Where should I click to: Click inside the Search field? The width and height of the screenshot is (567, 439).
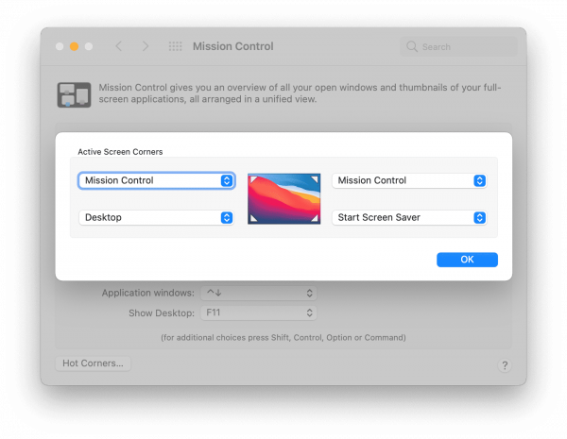[458, 46]
